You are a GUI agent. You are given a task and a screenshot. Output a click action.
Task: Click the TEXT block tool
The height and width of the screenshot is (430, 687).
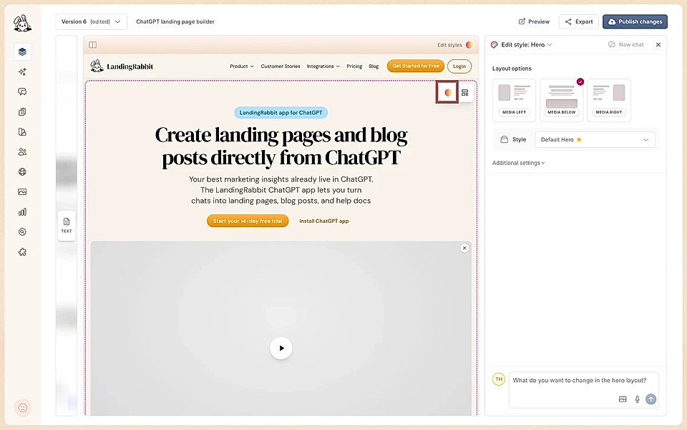[x=67, y=225]
